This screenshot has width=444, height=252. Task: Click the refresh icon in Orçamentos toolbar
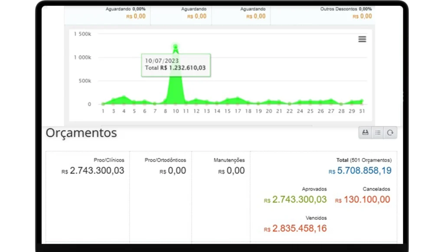(x=390, y=133)
